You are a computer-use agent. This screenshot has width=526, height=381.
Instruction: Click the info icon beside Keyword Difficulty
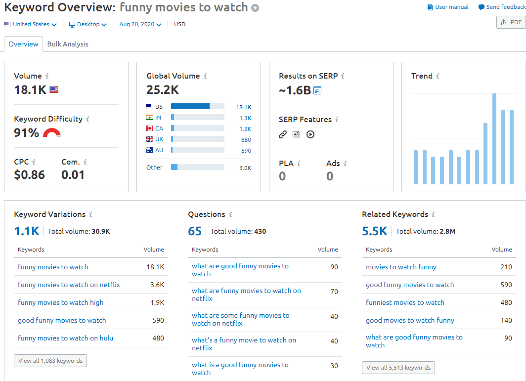[88, 119]
